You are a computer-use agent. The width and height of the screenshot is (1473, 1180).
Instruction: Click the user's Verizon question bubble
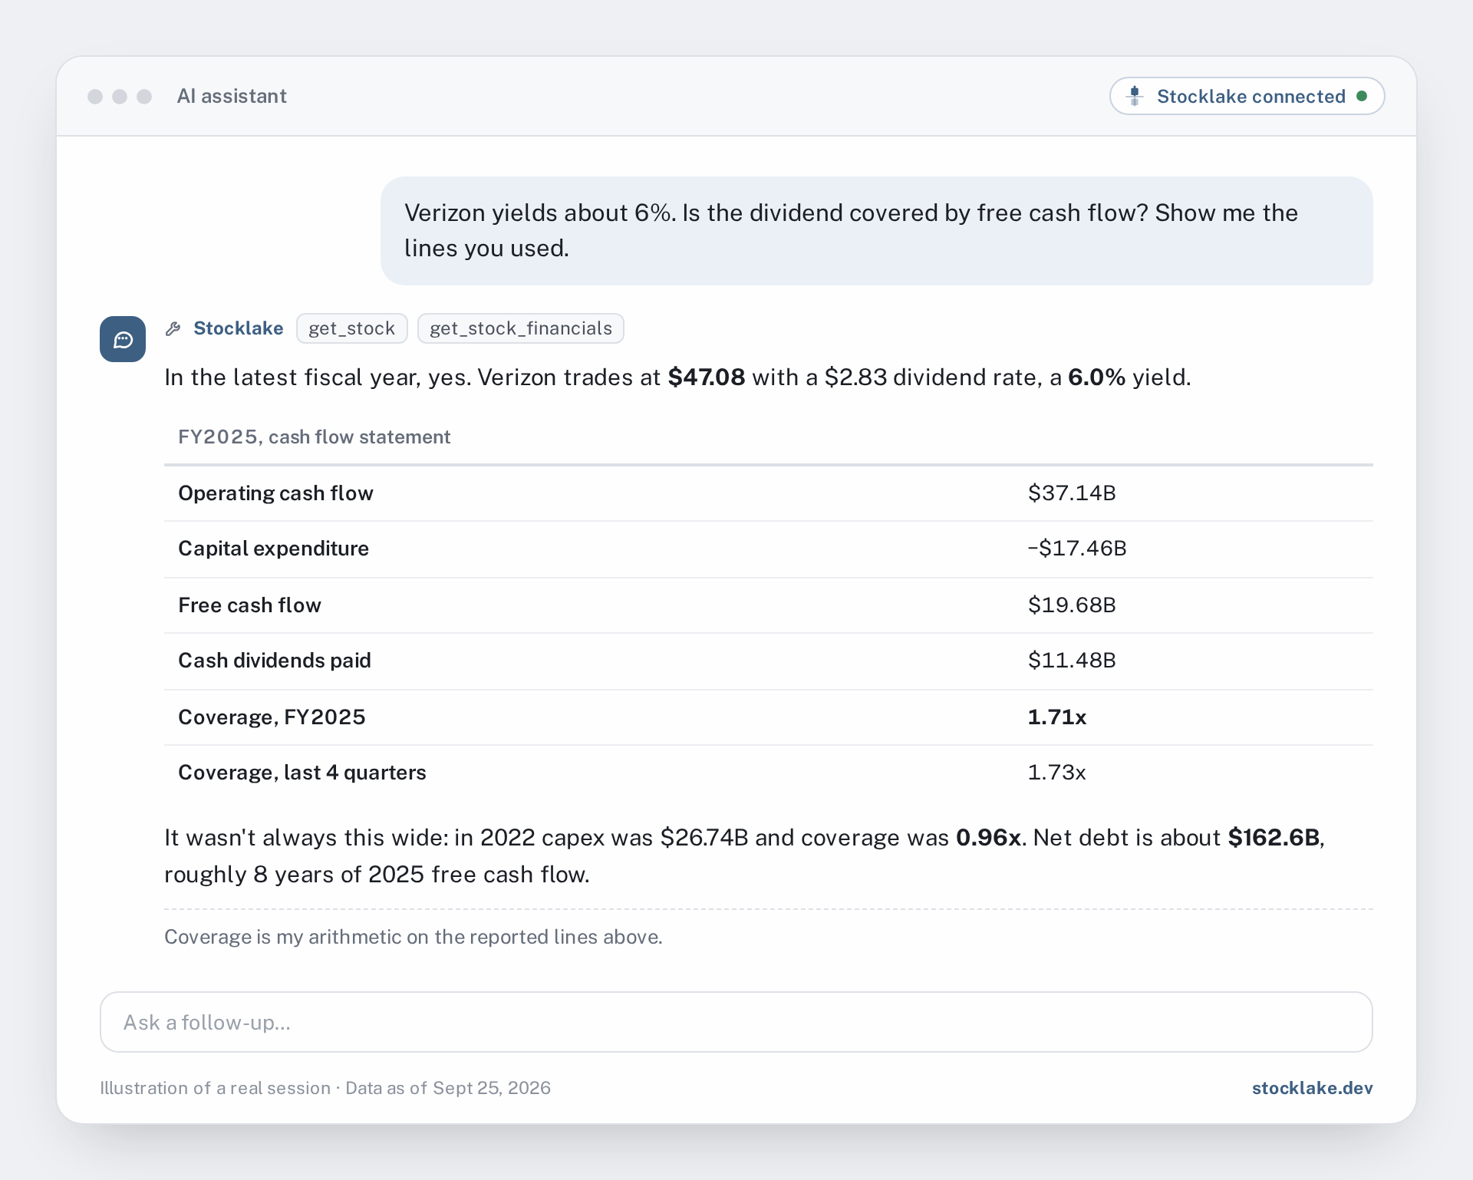pyautogui.click(x=877, y=231)
